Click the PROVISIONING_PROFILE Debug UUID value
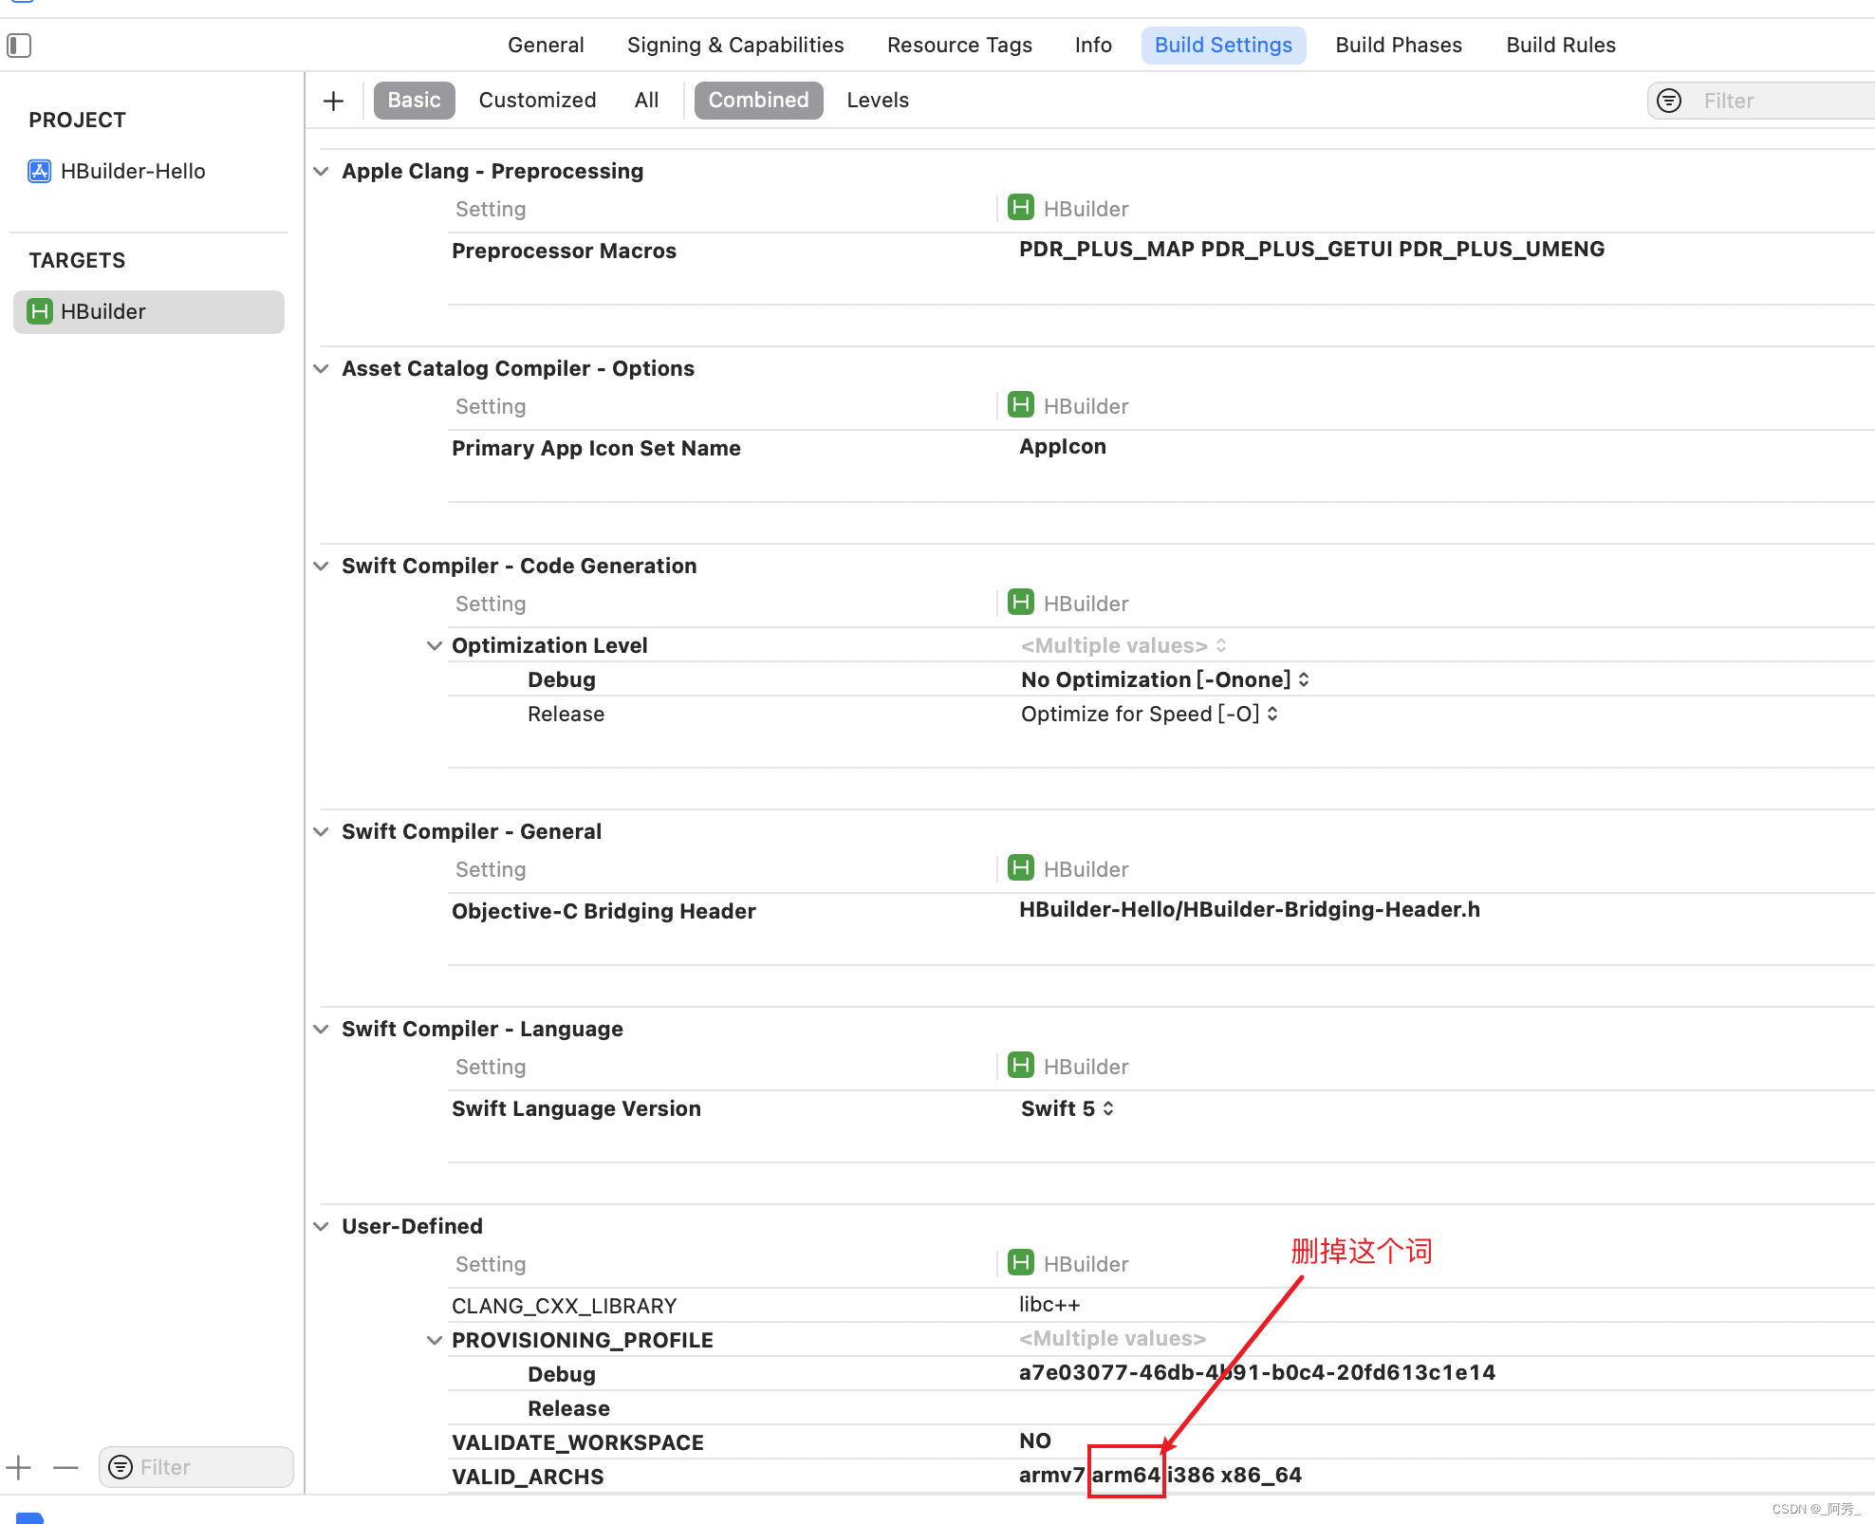The image size is (1875, 1524). point(1257,1372)
